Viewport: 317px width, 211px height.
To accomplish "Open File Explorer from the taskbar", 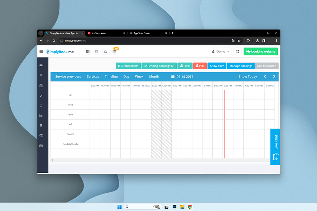I will (182, 207).
